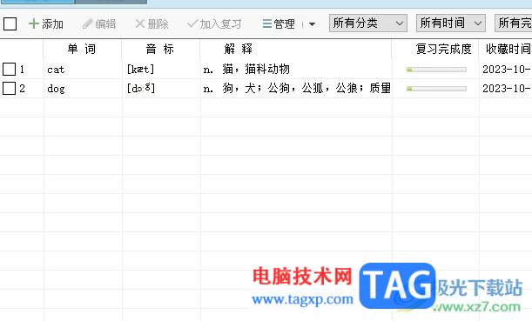Sort by the 单词 column header
Screen dimensions: 532x321
tap(82, 49)
